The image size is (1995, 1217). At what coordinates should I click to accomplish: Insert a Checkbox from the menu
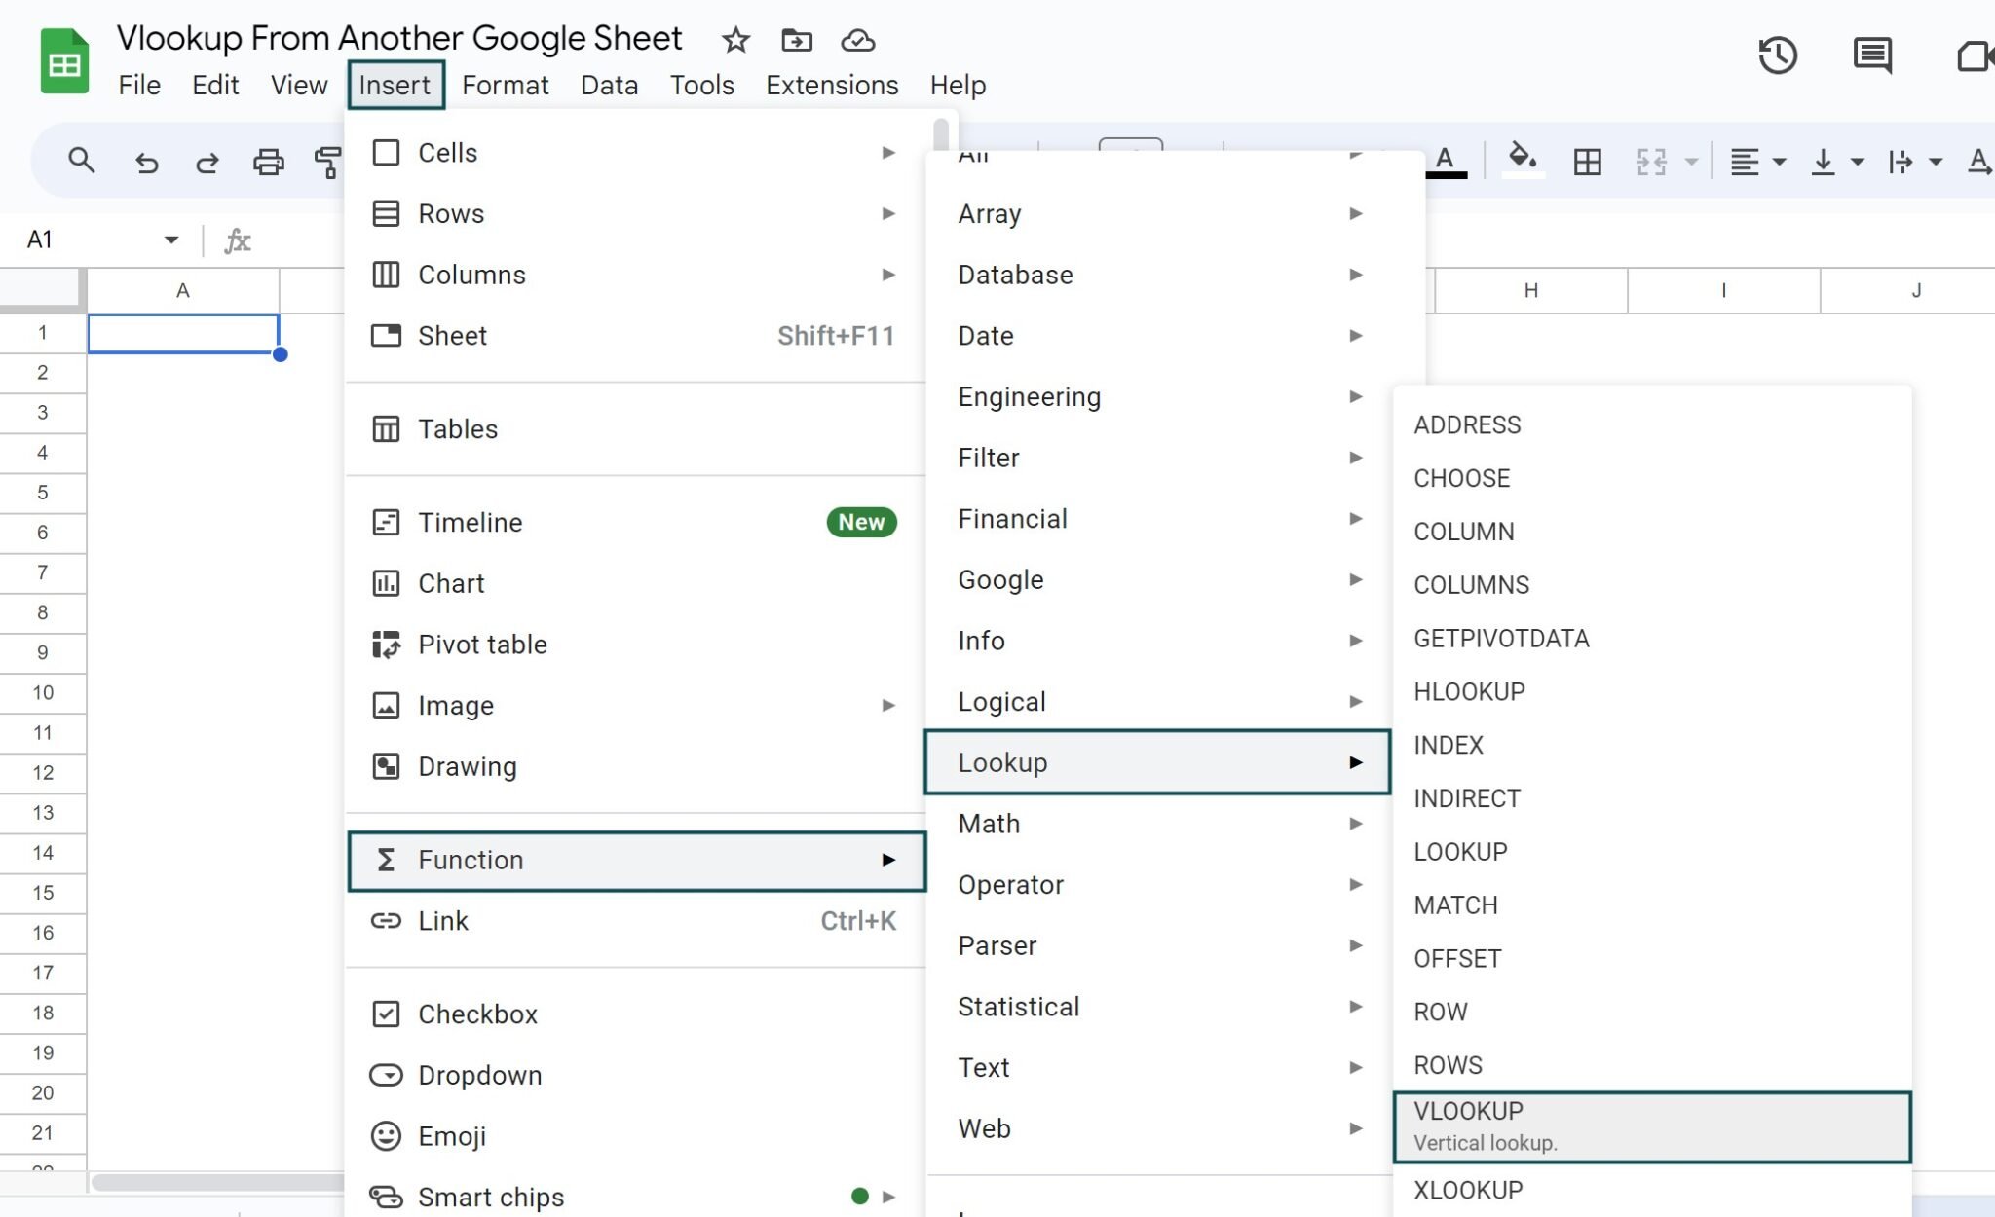pyautogui.click(x=477, y=1014)
